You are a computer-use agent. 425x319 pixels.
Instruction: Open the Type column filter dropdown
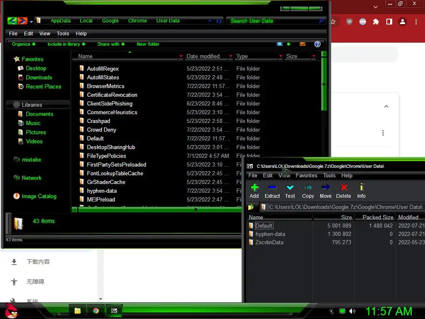click(x=281, y=56)
